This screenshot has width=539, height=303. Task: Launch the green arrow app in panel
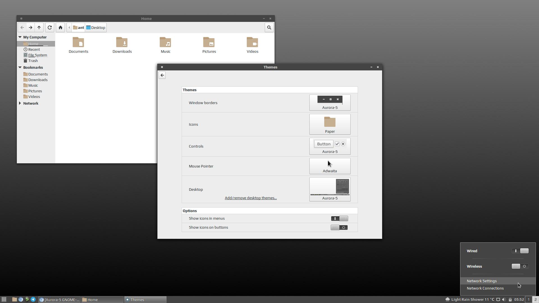click(27, 300)
